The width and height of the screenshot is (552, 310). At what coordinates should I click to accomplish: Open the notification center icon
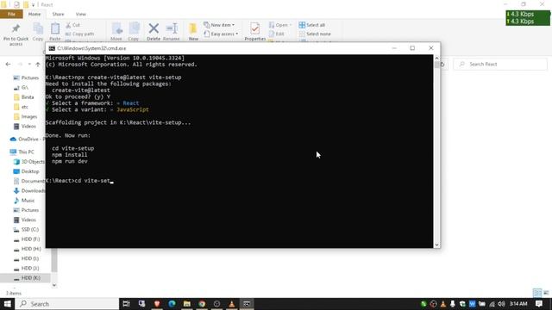click(539, 304)
